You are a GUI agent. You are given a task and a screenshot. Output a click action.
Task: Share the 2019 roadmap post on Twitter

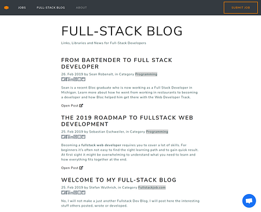pos(63,137)
